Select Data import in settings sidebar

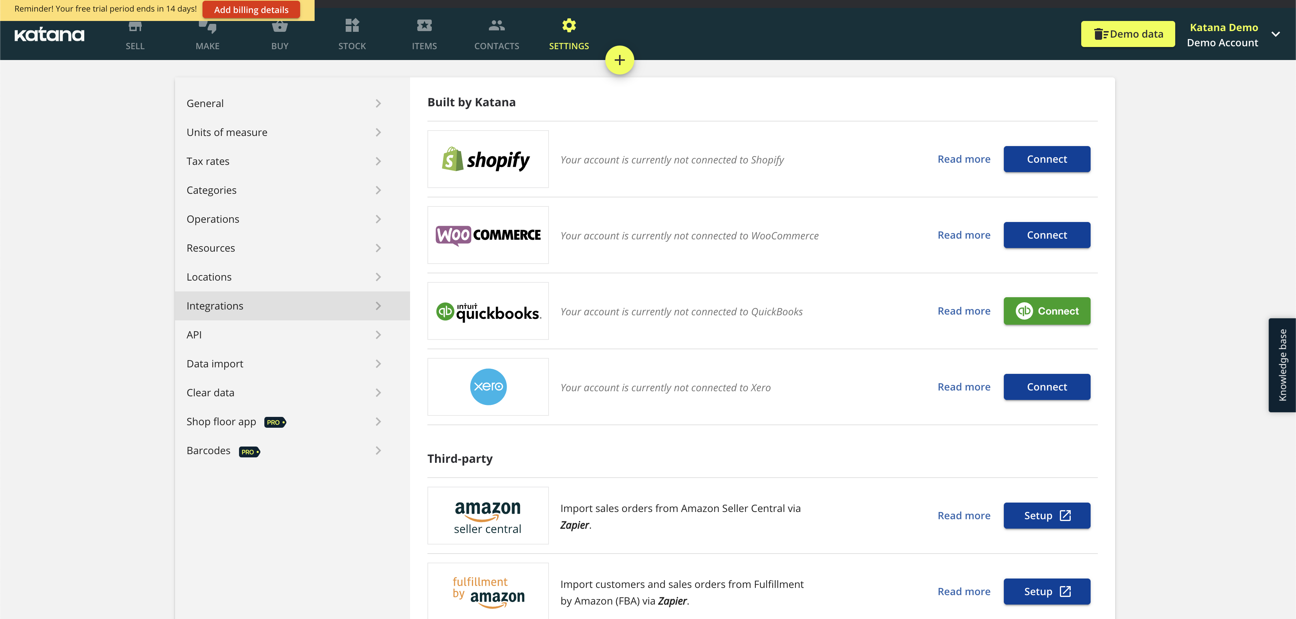point(292,364)
